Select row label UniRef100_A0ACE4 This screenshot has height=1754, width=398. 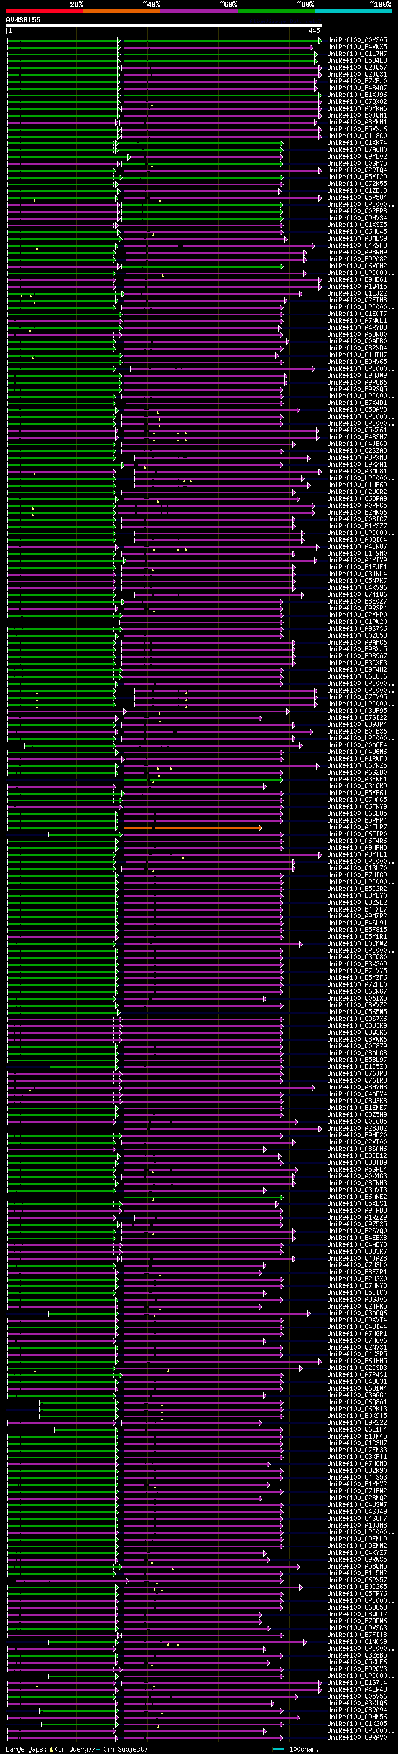point(357,745)
